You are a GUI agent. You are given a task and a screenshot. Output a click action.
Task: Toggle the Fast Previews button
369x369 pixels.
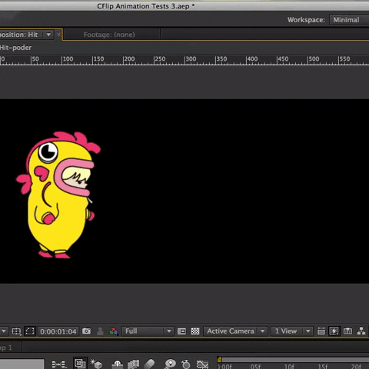click(334, 331)
